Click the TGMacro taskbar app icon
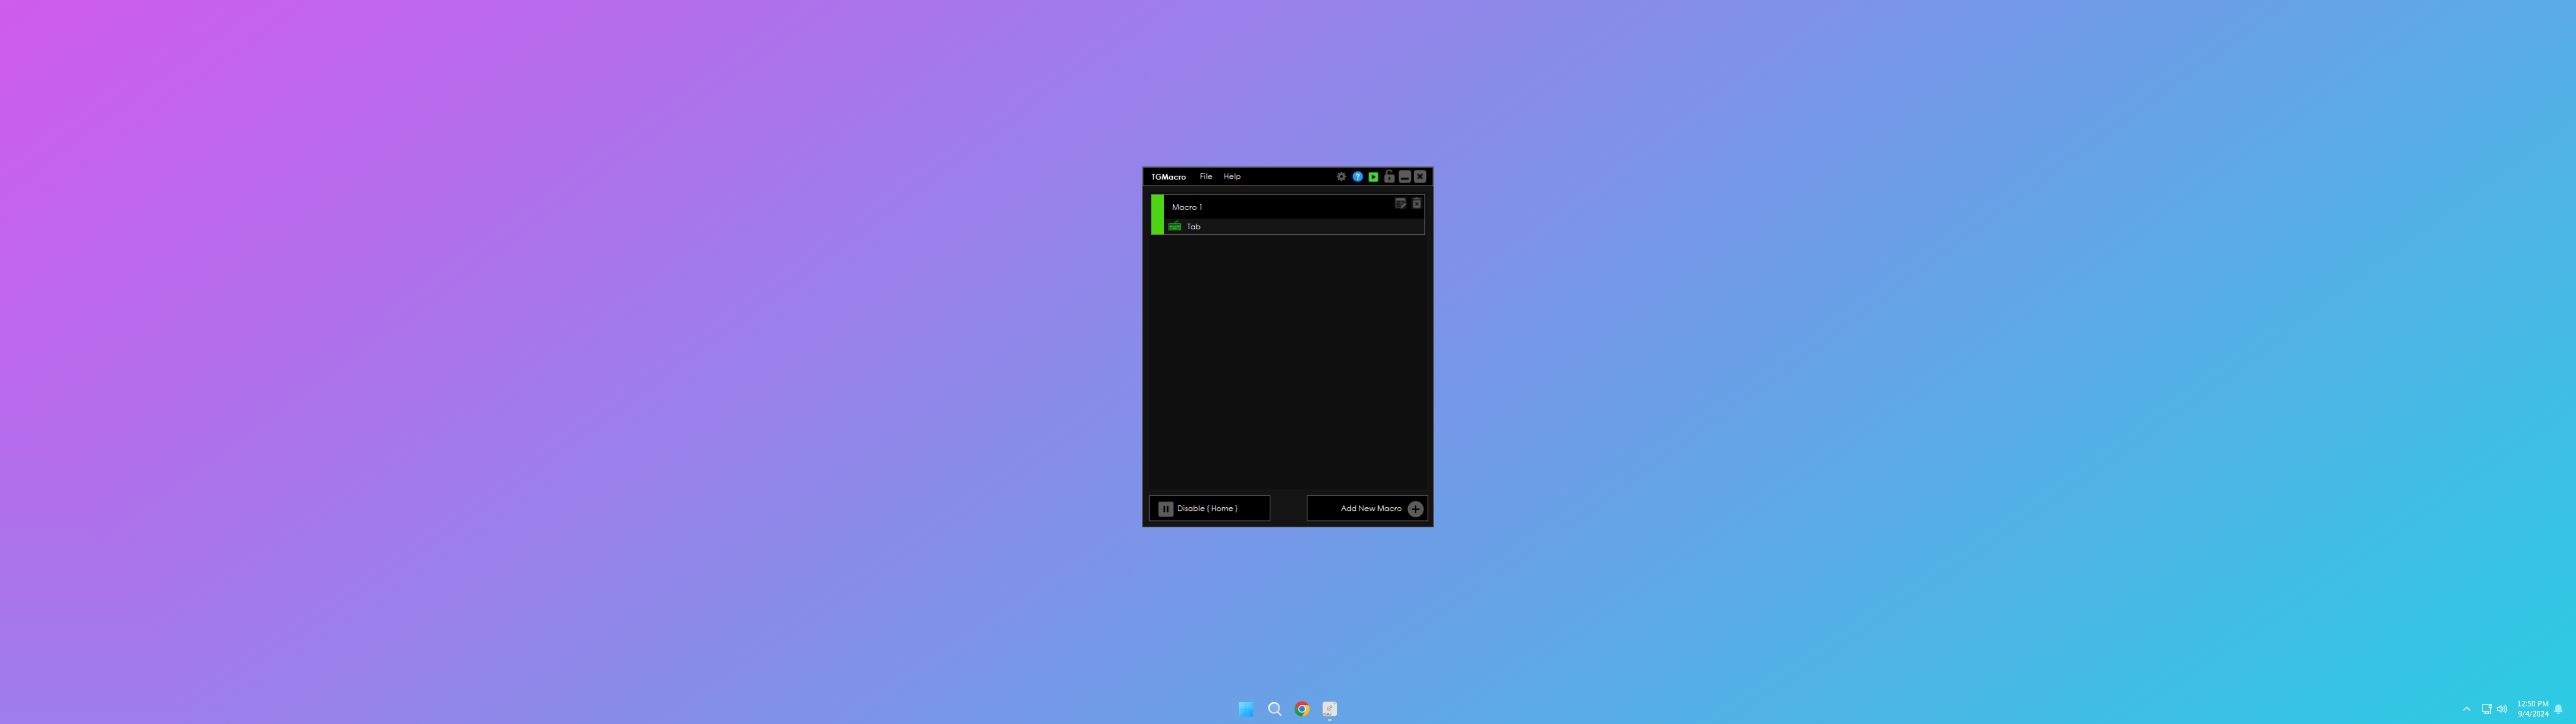The image size is (2576, 724). pyautogui.click(x=1329, y=709)
